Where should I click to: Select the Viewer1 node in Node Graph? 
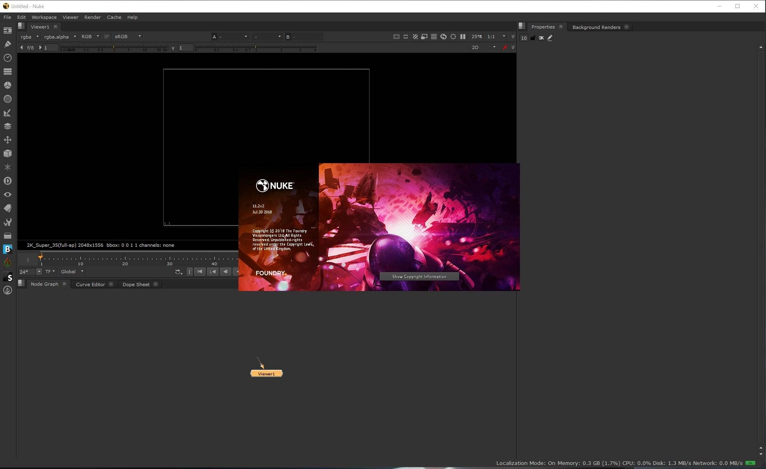[266, 374]
